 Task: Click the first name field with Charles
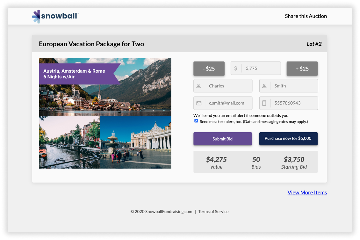tap(223, 86)
